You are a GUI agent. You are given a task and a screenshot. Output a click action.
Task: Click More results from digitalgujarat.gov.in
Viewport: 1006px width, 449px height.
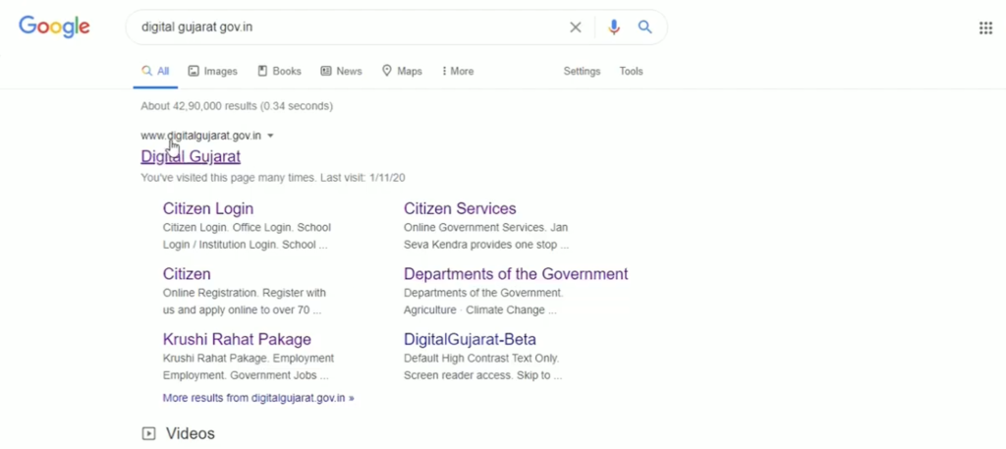tap(258, 398)
